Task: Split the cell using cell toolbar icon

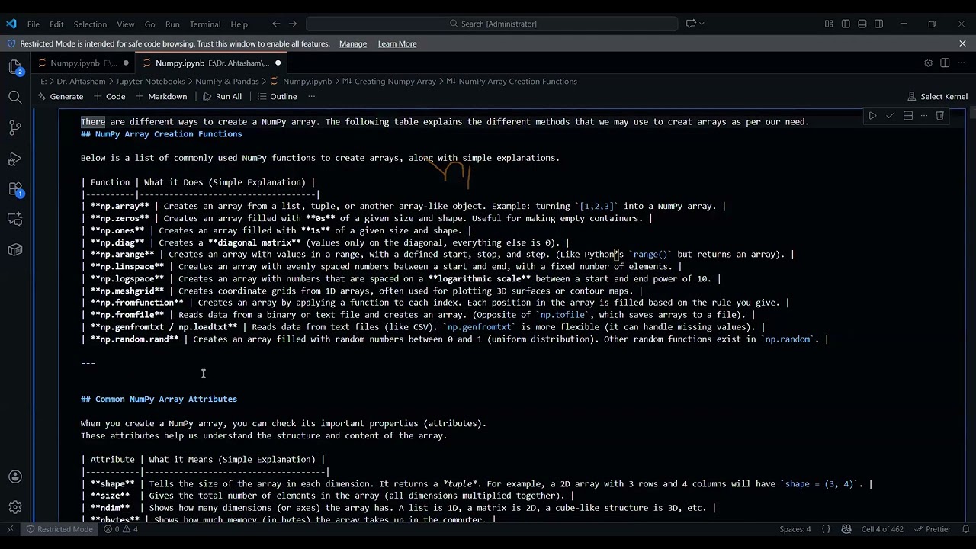Action: click(x=907, y=115)
